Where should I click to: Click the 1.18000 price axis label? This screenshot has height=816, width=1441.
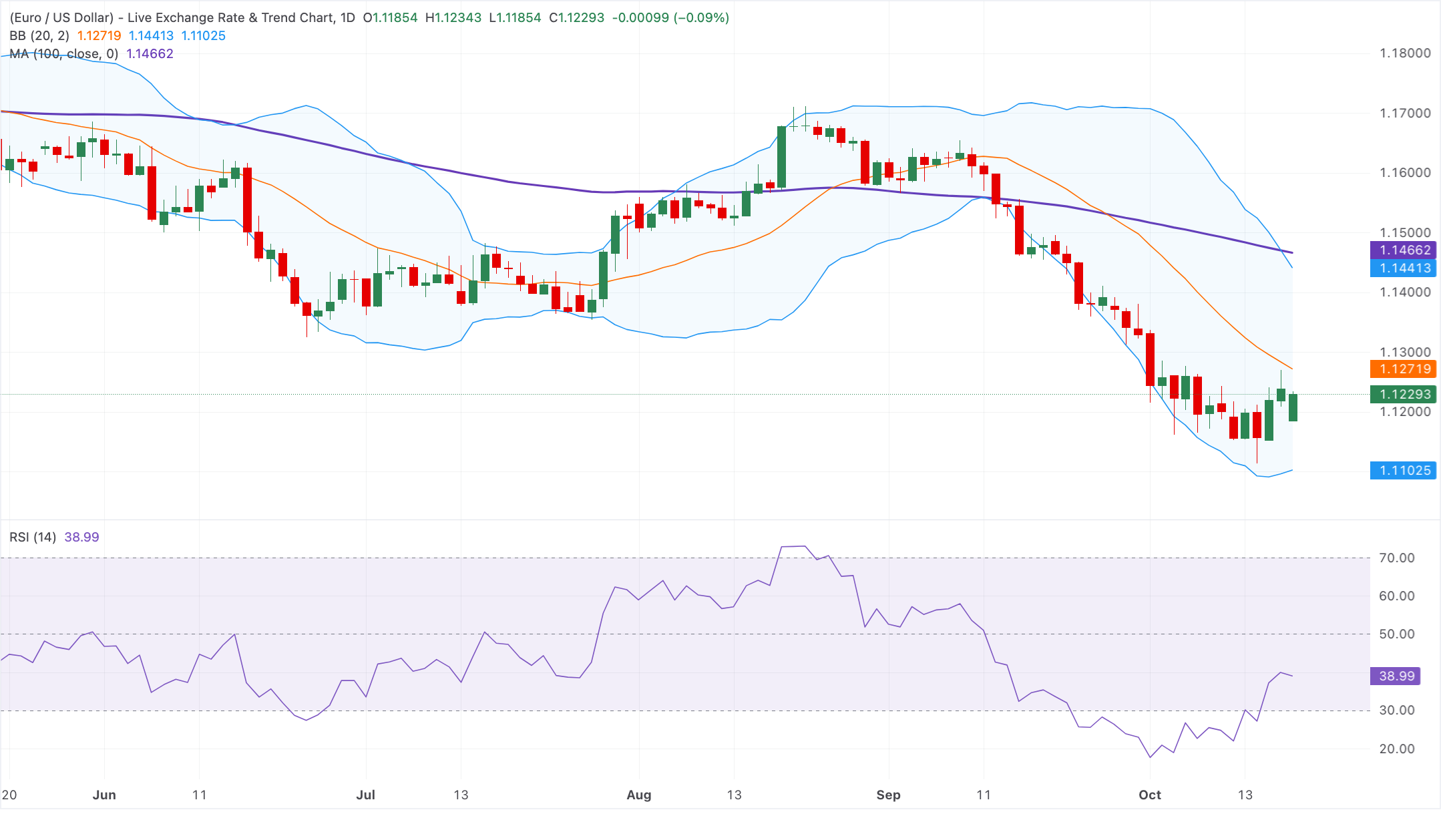(x=1405, y=53)
